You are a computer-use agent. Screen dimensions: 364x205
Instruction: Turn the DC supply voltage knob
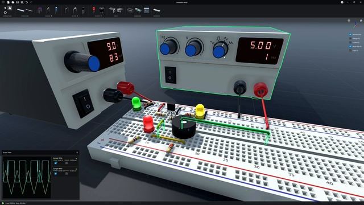tap(82, 62)
